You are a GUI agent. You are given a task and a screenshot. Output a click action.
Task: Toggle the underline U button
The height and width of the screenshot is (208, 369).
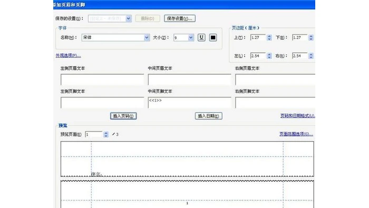(201, 37)
